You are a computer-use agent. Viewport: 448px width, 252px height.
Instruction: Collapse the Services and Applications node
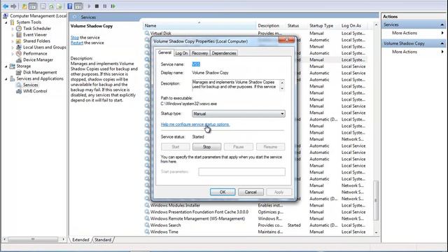[6, 79]
